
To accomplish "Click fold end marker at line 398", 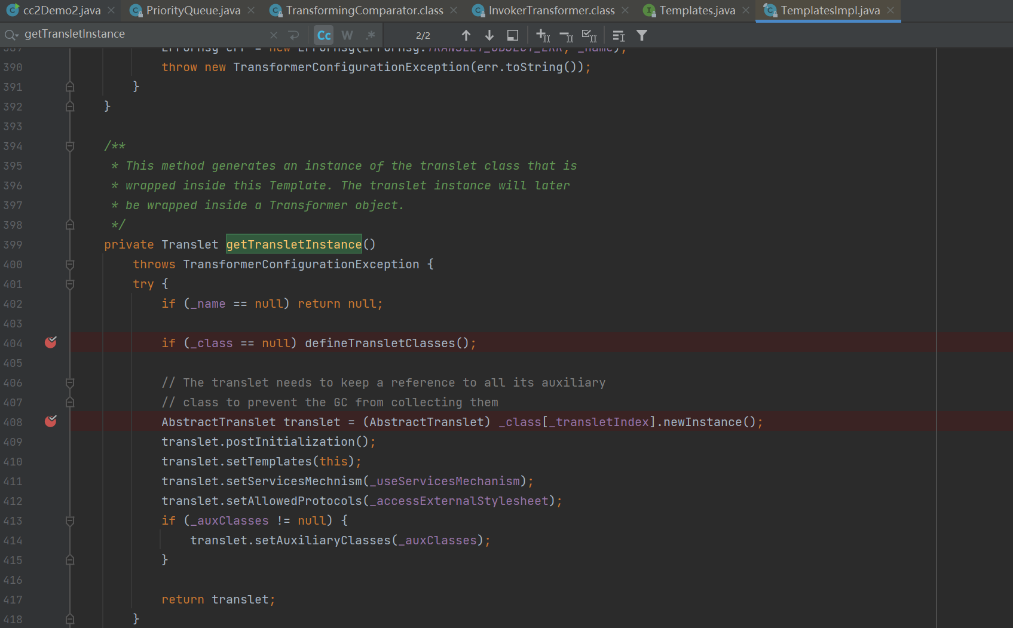I will [70, 225].
